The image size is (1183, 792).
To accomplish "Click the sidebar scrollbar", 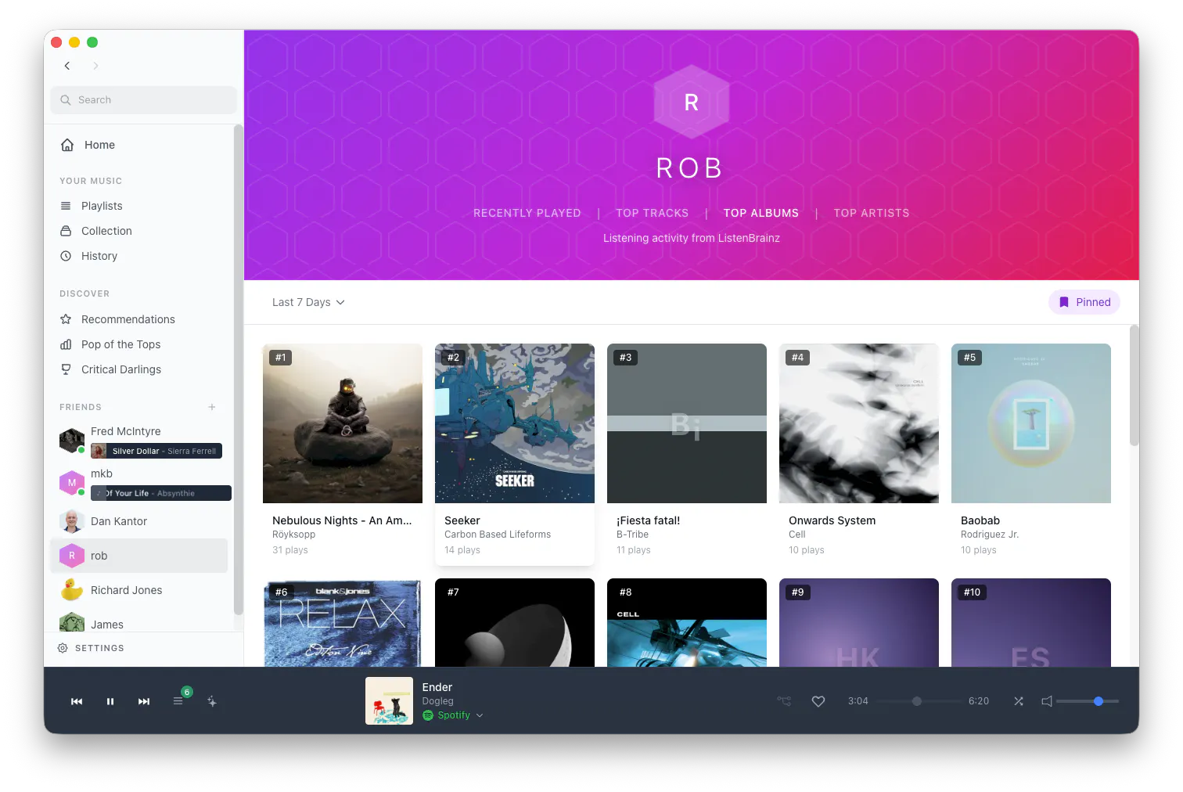I will click(x=239, y=369).
